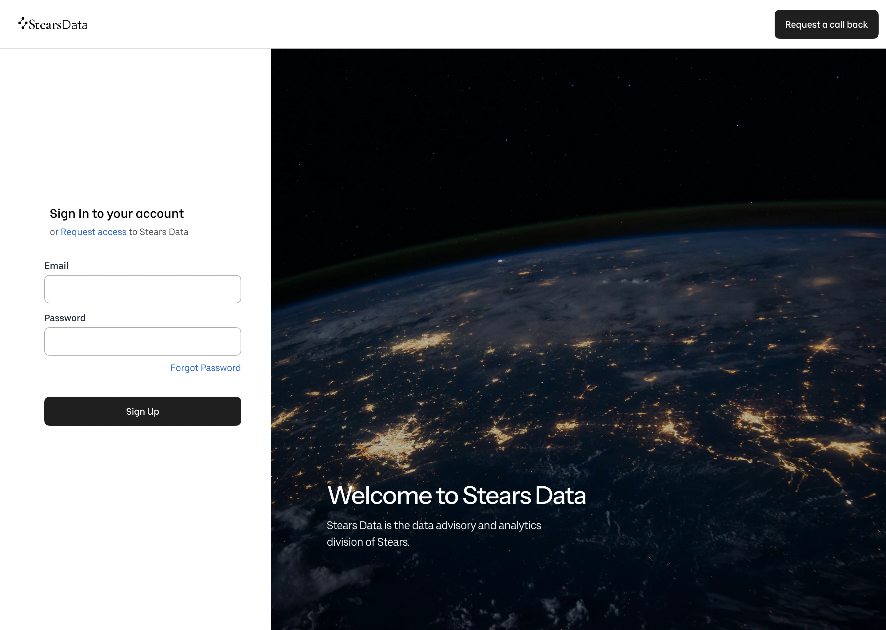Click the Email field label

click(56, 266)
